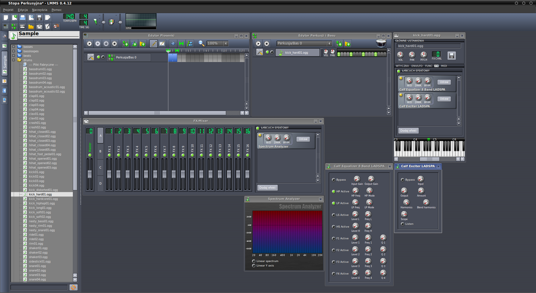
Task: Toggle Bypass in Calf Equalizer 8 Band
Action: tap(334, 180)
